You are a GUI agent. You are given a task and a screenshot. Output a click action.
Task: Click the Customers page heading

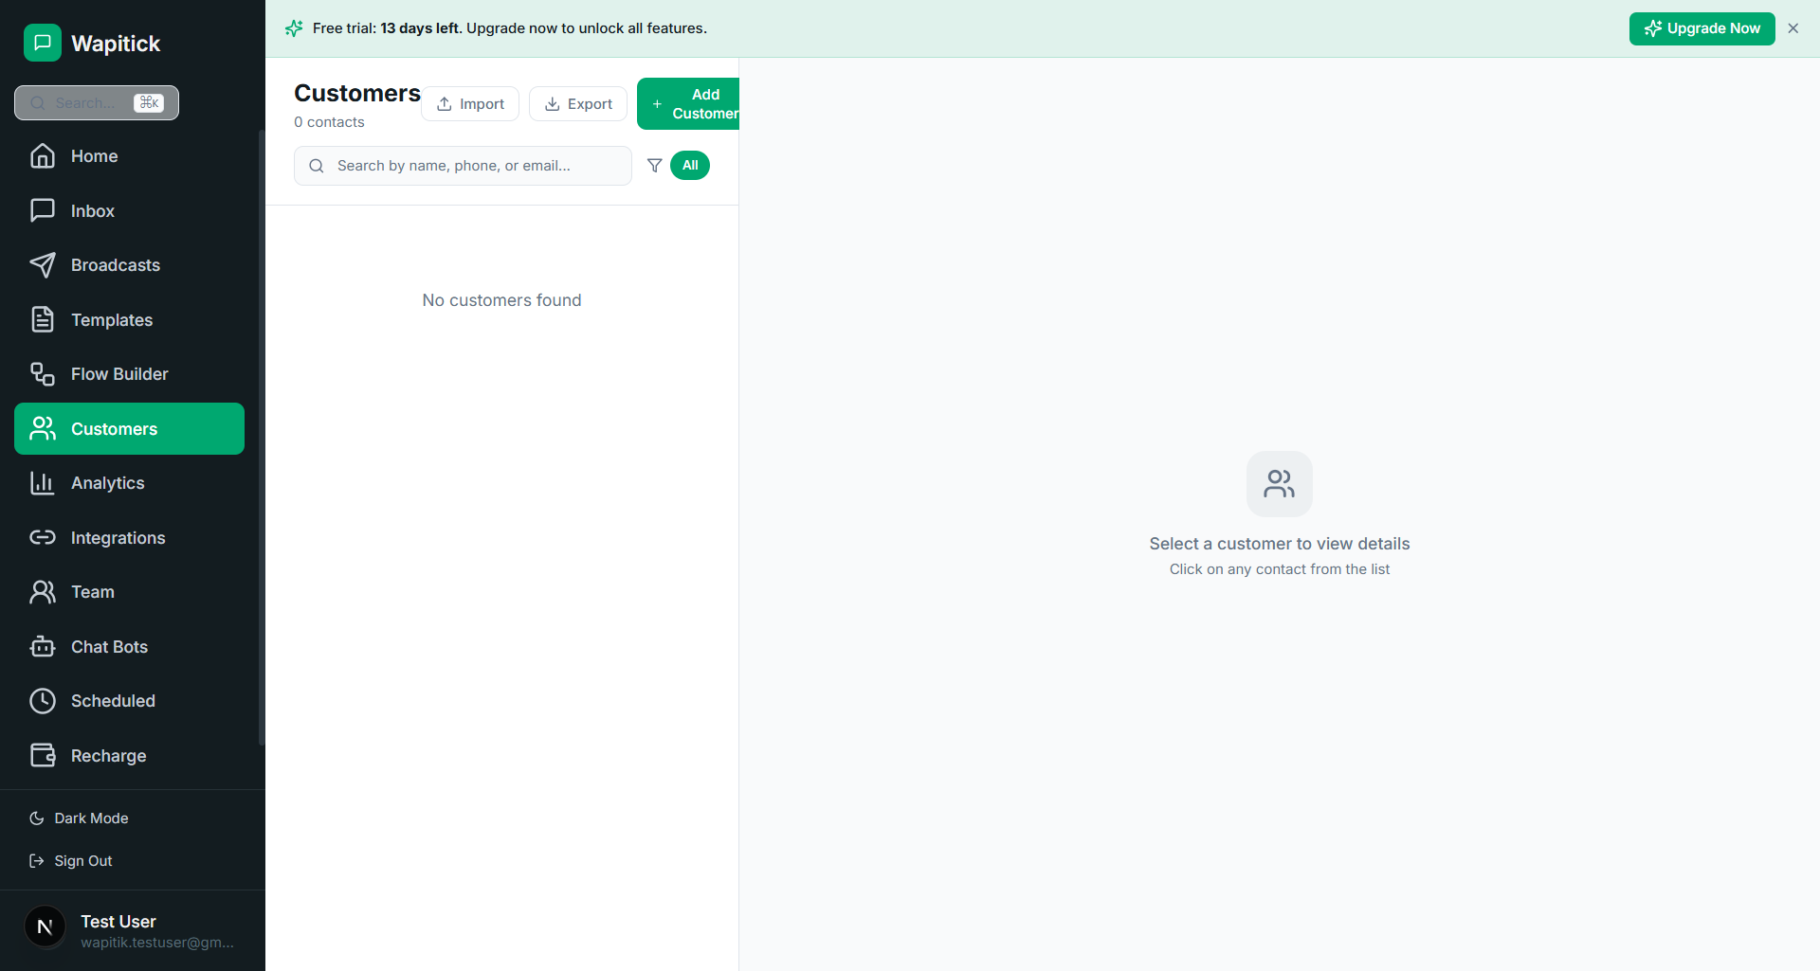[x=357, y=93]
